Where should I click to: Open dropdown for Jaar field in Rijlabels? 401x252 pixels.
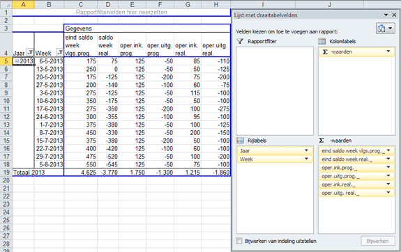point(306,150)
